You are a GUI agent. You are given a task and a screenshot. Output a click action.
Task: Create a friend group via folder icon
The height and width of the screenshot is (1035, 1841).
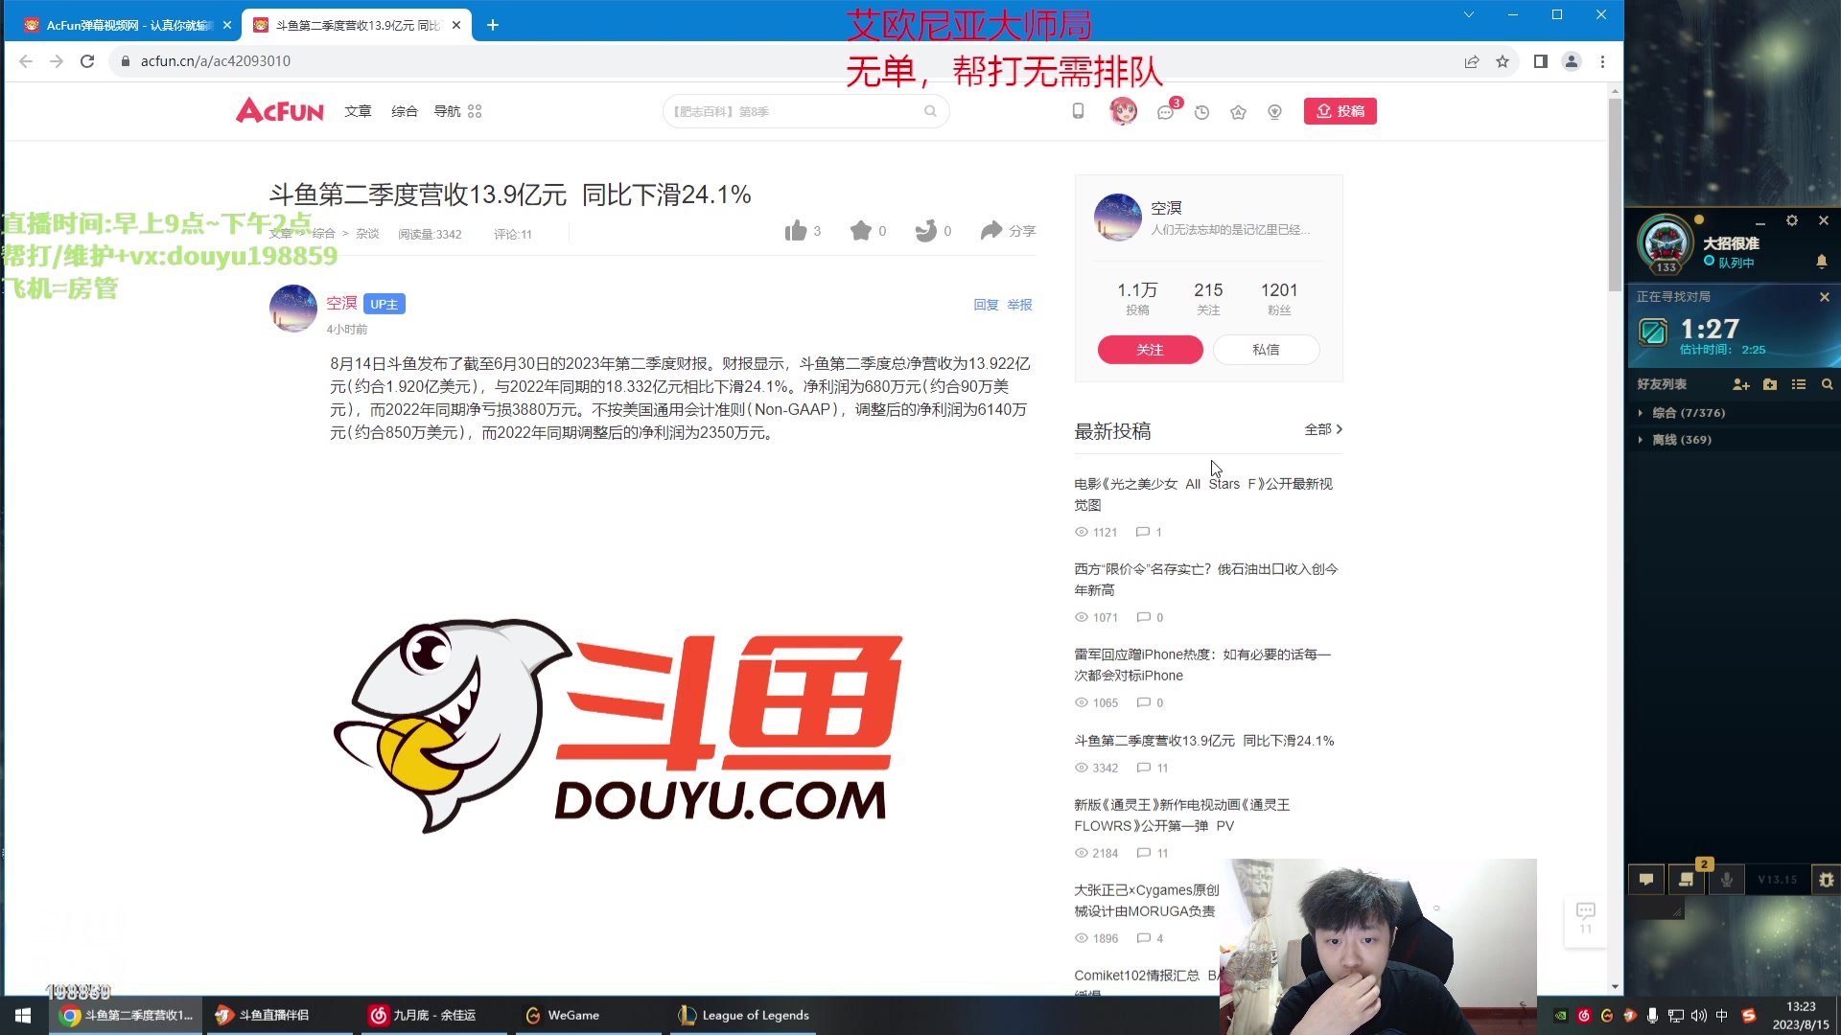1770,384
